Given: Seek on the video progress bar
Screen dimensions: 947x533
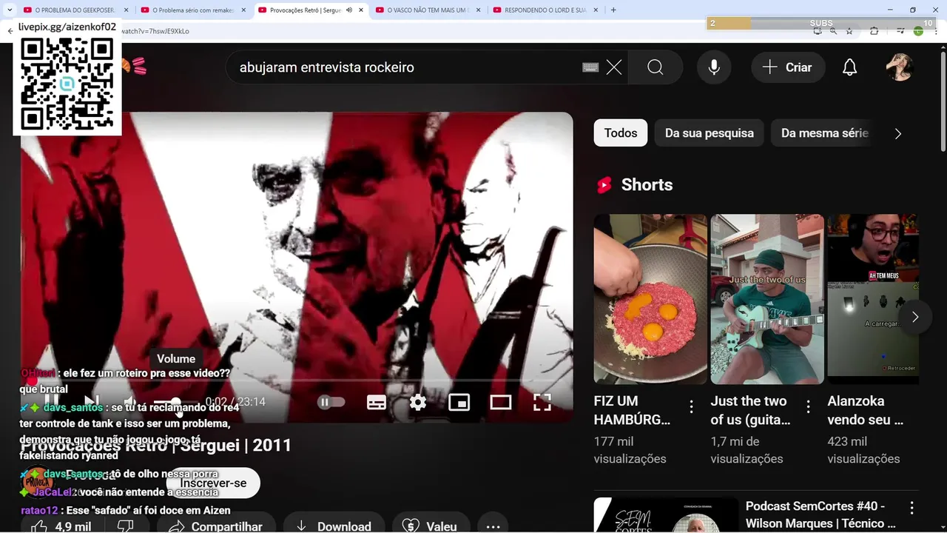Looking at the screenshot, I should pos(297,381).
